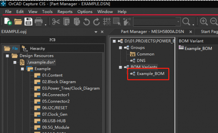The height and width of the screenshot is (133, 218).
Task: Create a new document from the toolbar
Action: pyautogui.click(x=8, y=21)
